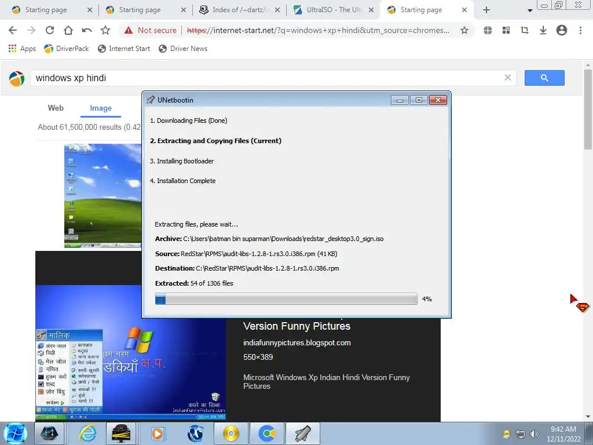Click the UNetbootin title bar icon
Screen dimensions: 593x445
click(151, 100)
